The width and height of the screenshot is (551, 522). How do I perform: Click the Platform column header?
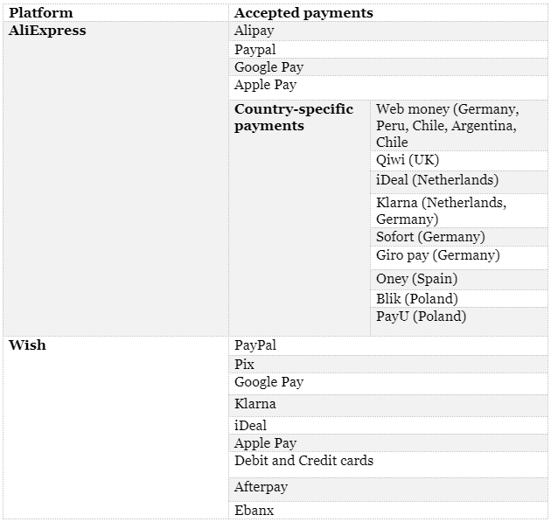[x=41, y=13]
